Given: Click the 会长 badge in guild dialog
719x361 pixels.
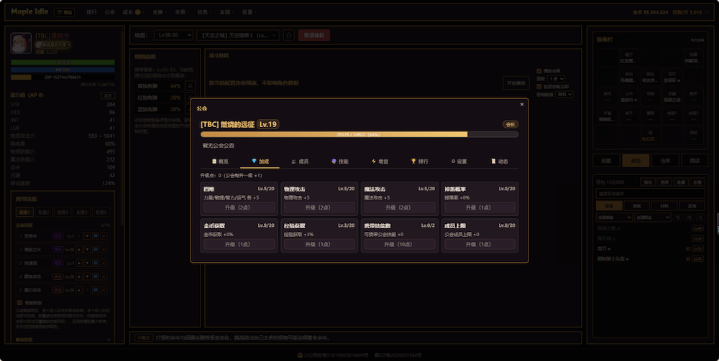Looking at the screenshot, I should pyautogui.click(x=510, y=124).
